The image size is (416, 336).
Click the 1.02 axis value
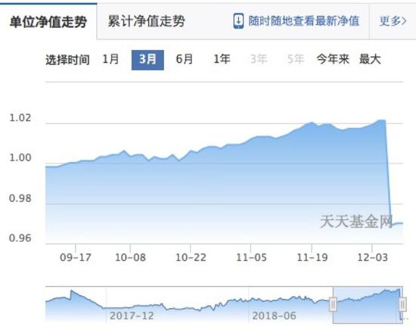click(x=20, y=117)
